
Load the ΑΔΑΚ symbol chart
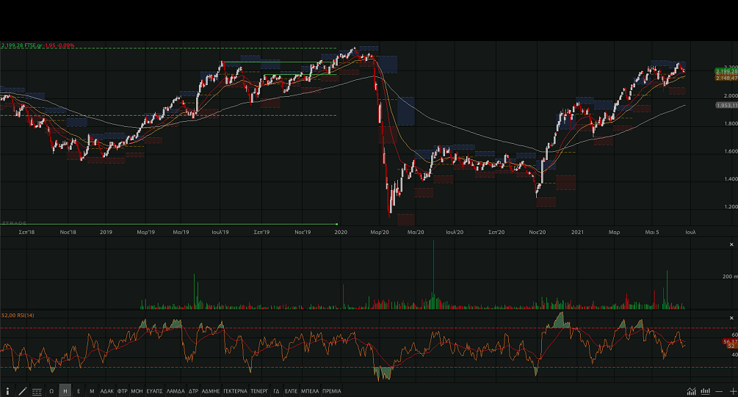pos(107,391)
